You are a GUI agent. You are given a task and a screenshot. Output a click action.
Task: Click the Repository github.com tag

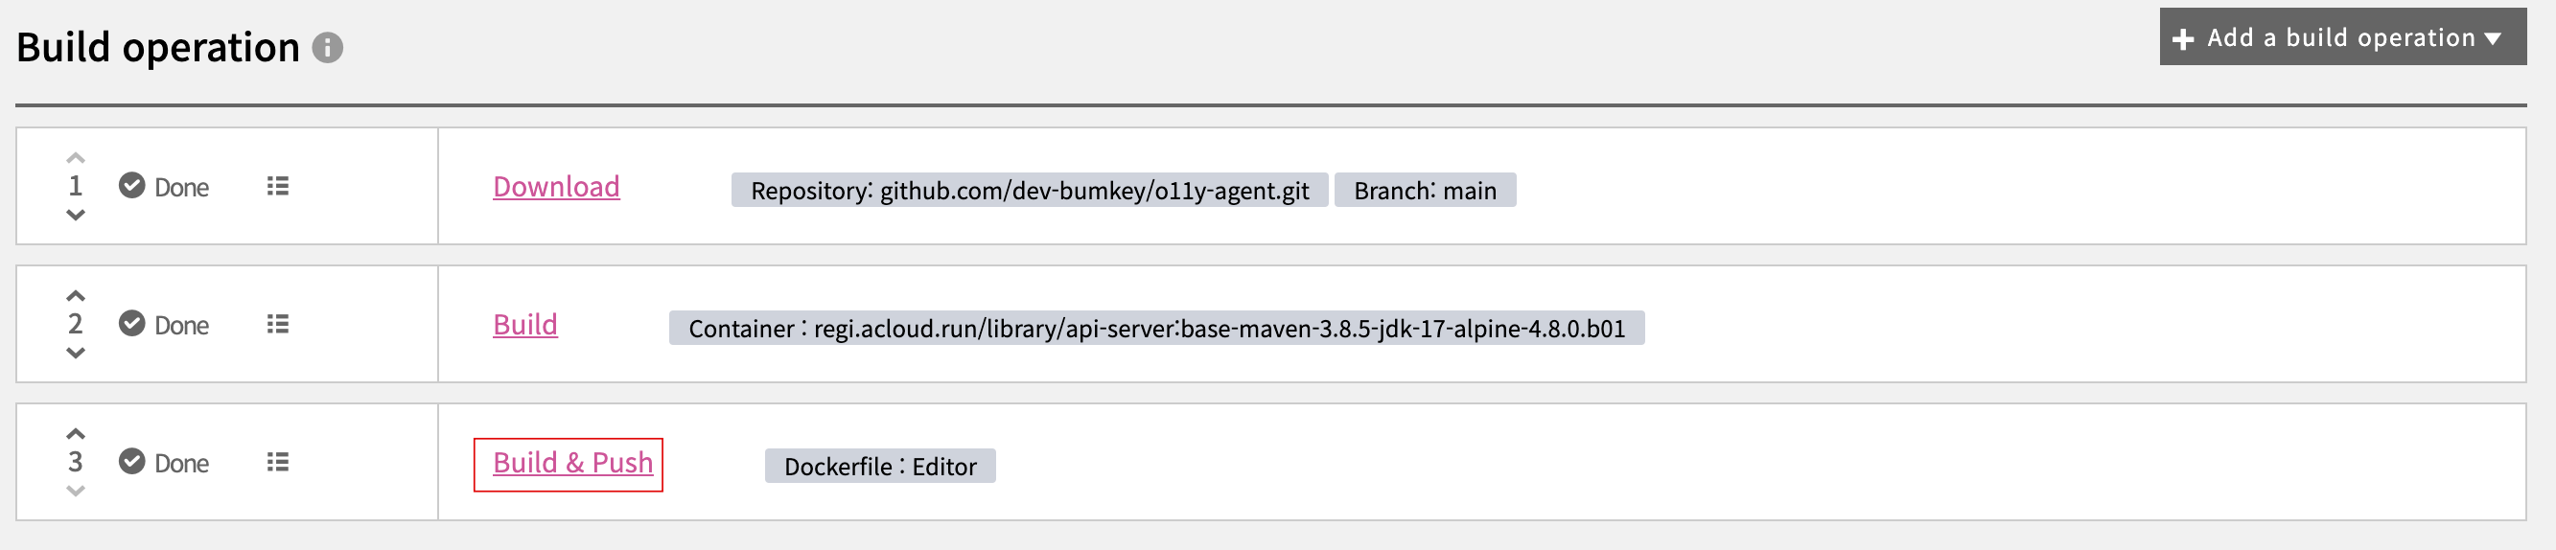click(x=1029, y=191)
